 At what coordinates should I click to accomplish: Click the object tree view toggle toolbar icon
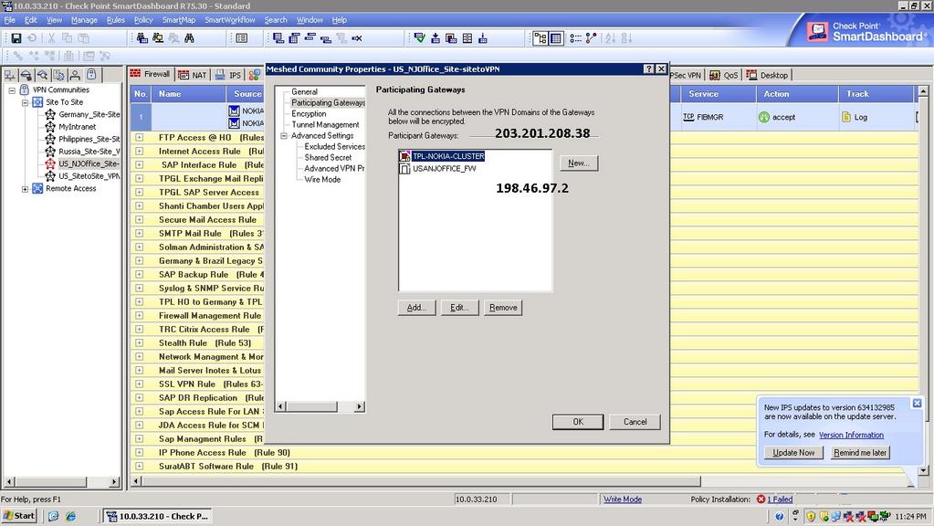540,38
